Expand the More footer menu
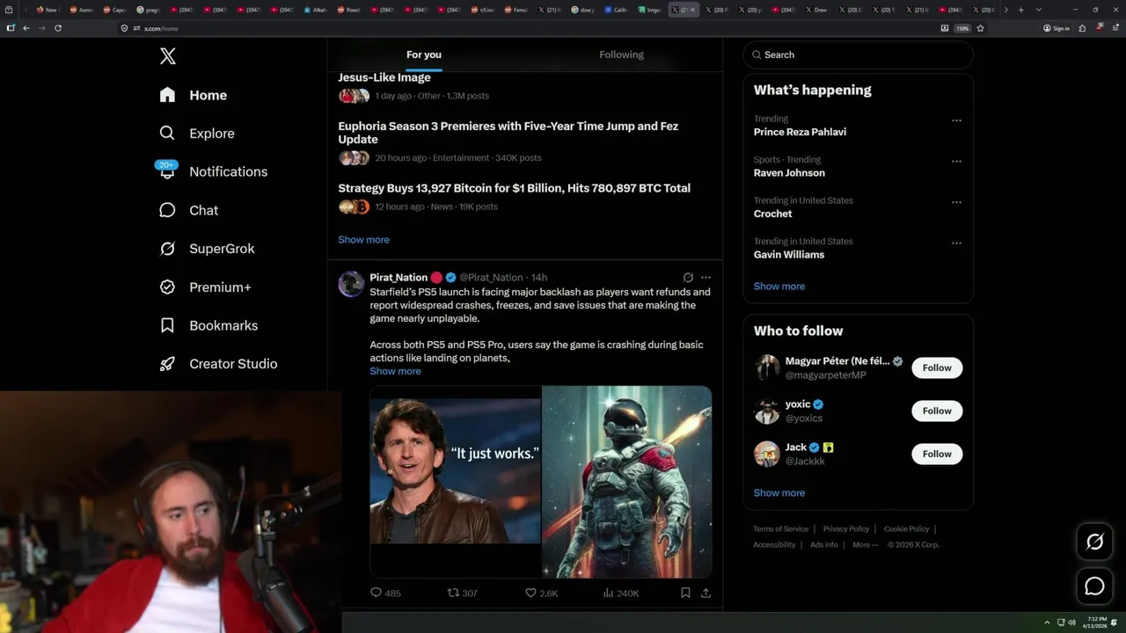The image size is (1126, 633). click(865, 545)
